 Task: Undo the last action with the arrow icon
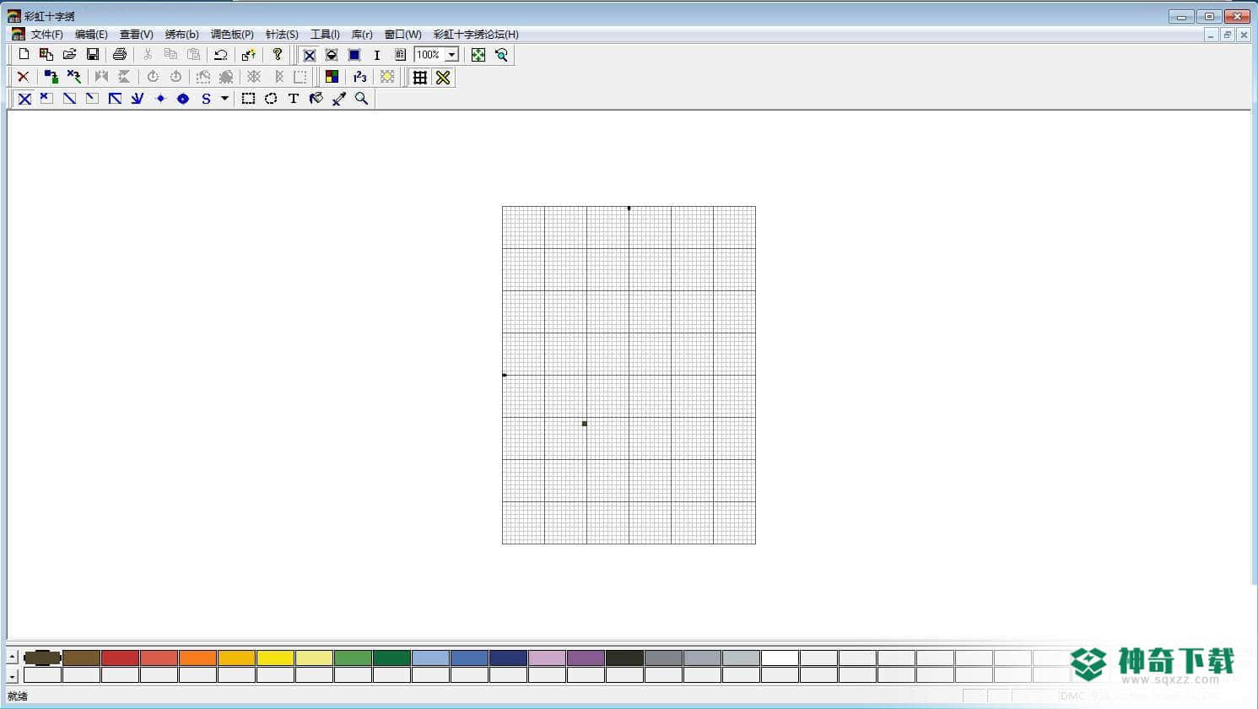[x=221, y=55]
